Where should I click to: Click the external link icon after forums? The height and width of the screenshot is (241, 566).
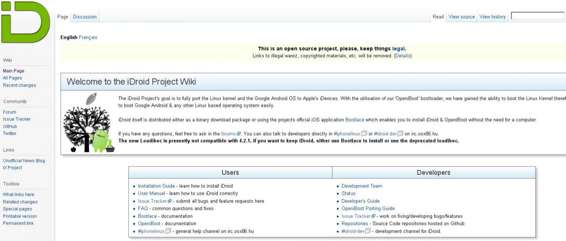coord(239,134)
